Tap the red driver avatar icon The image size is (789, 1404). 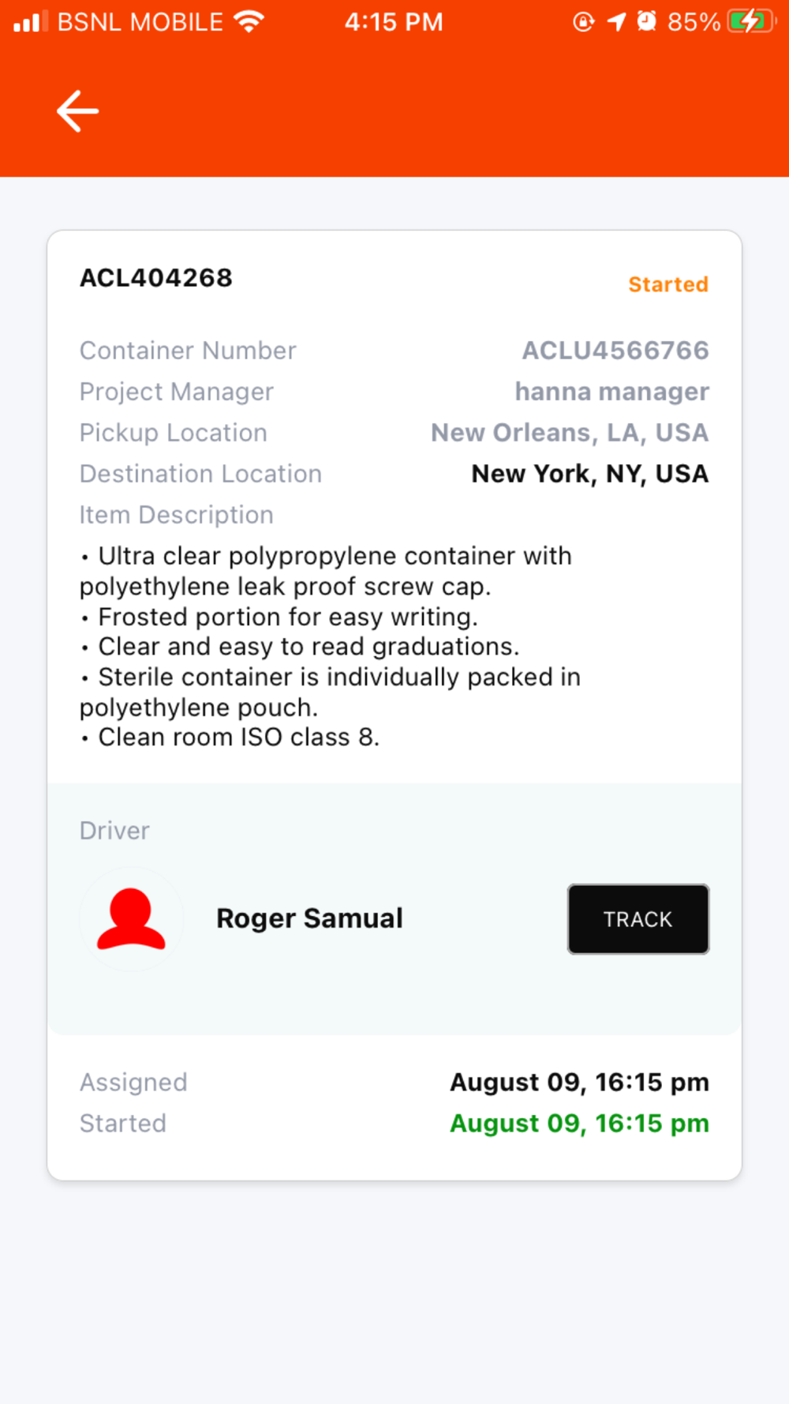tap(131, 918)
